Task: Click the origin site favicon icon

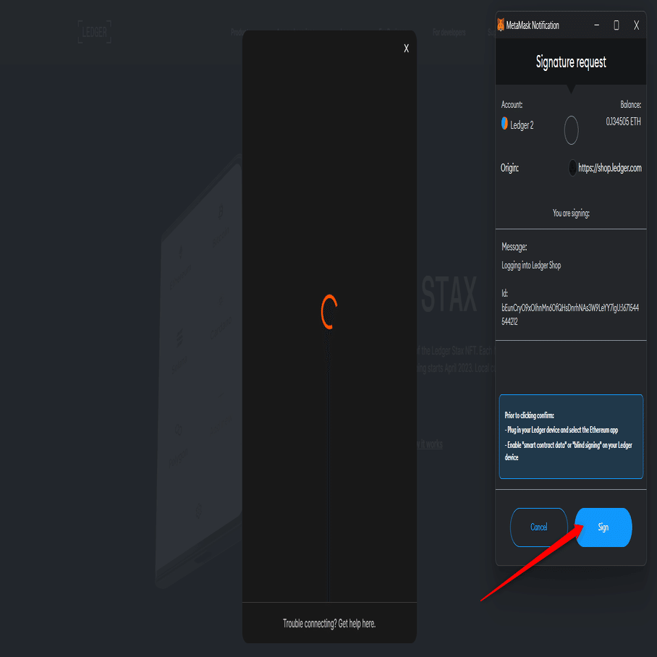Action: click(572, 168)
